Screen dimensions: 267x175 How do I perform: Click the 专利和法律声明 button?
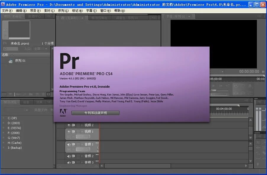[95, 113]
